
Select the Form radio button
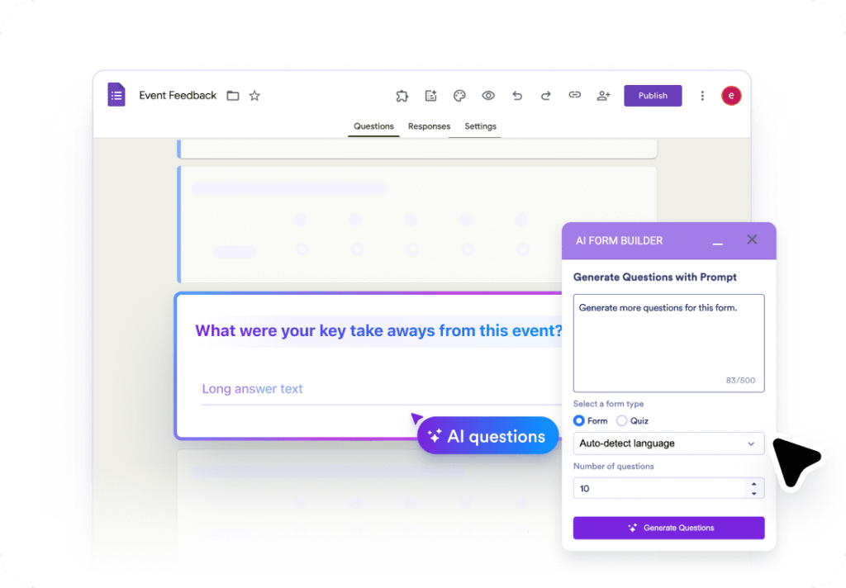tap(579, 420)
